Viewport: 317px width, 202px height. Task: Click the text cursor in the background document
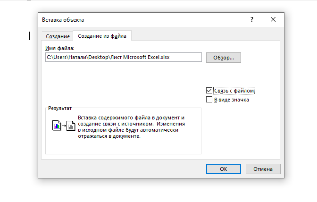tap(30, 36)
